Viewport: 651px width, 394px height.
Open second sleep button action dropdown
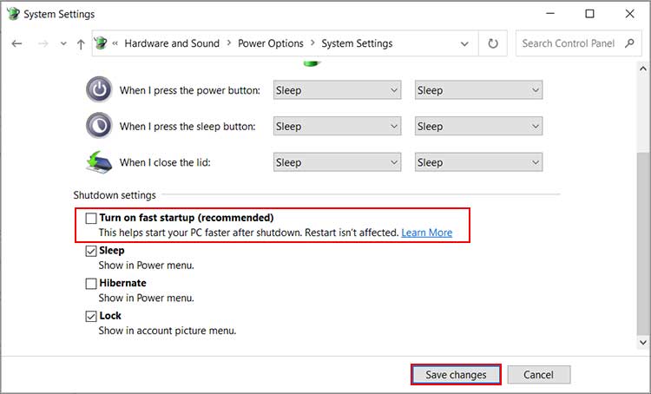(x=478, y=127)
